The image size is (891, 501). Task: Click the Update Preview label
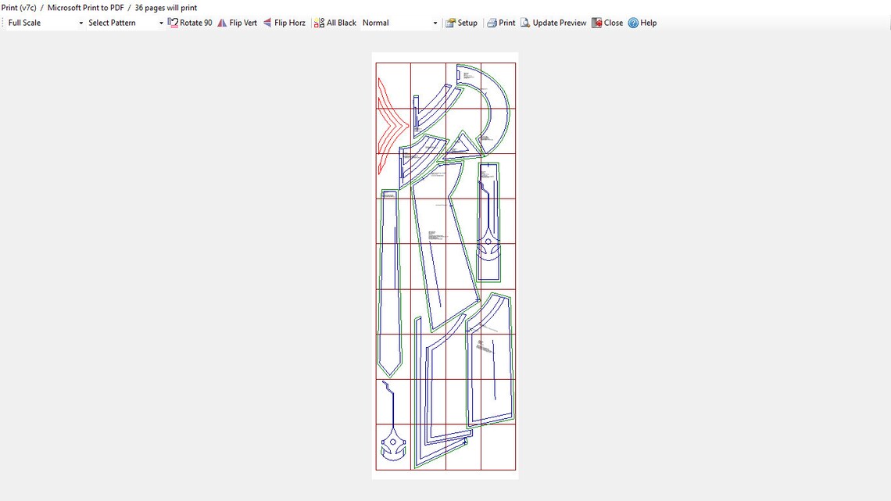[x=559, y=23]
